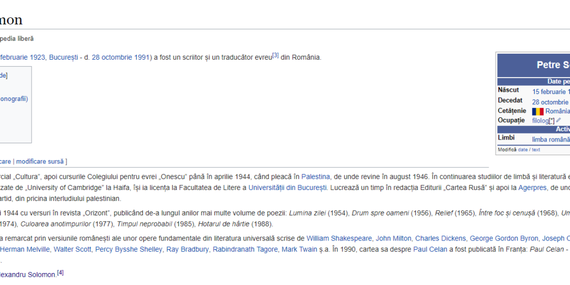Open the 'filolog' occupation link in infobox
Viewport: 570px width, 285px height.
[x=541, y=121]
